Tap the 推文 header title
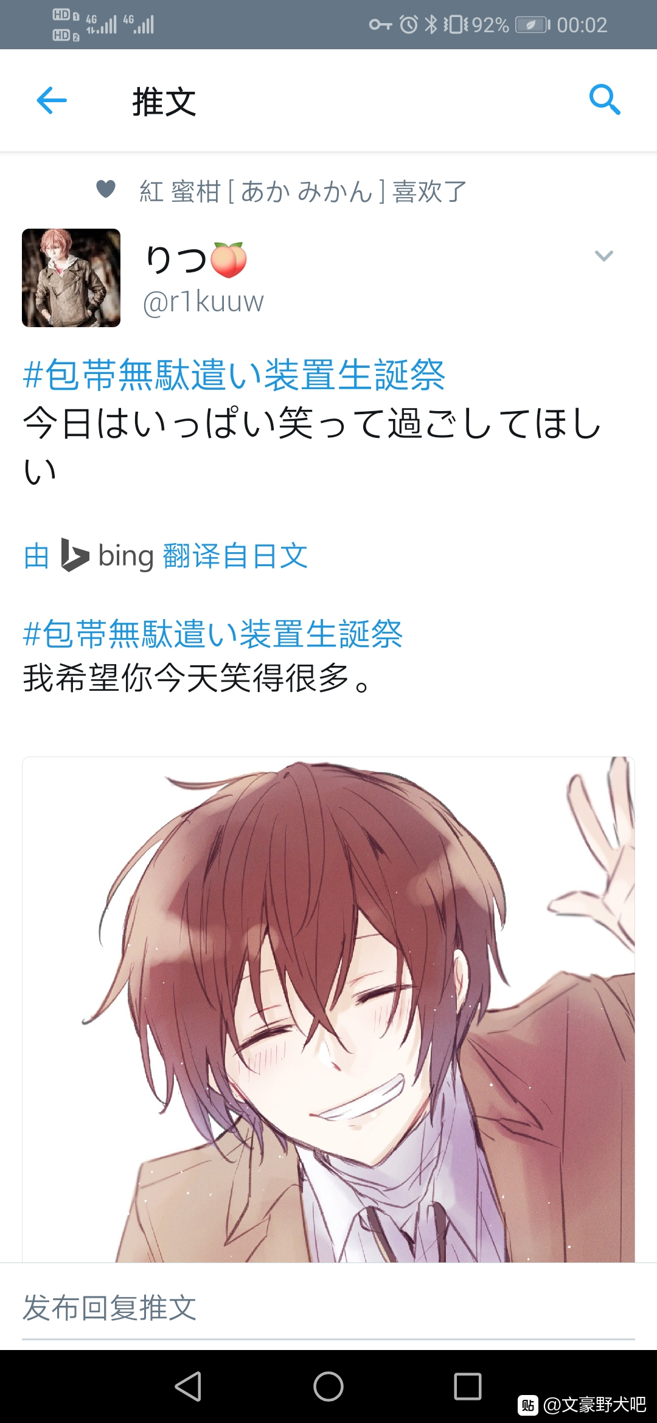 click(164, 101)
